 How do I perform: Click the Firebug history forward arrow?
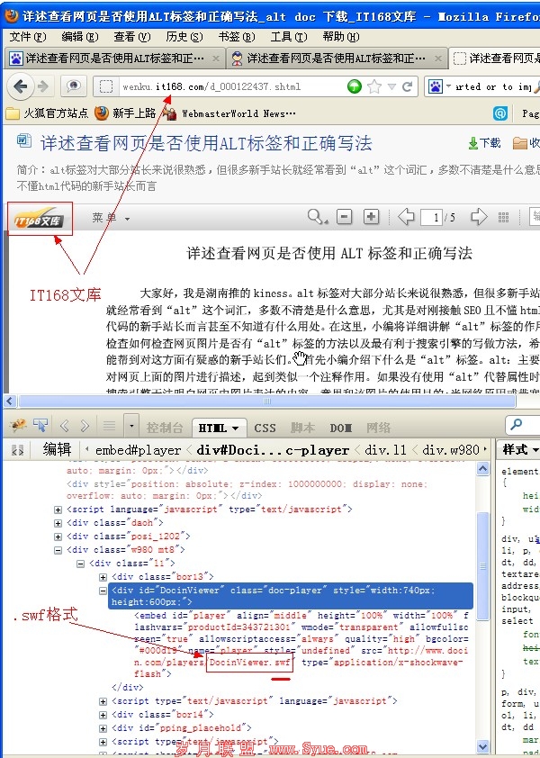click(x=85, y=426)
